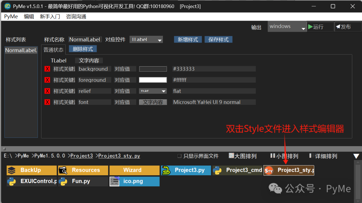Click the background key name field
Screen dimensions: 362x203
point(94,69)
